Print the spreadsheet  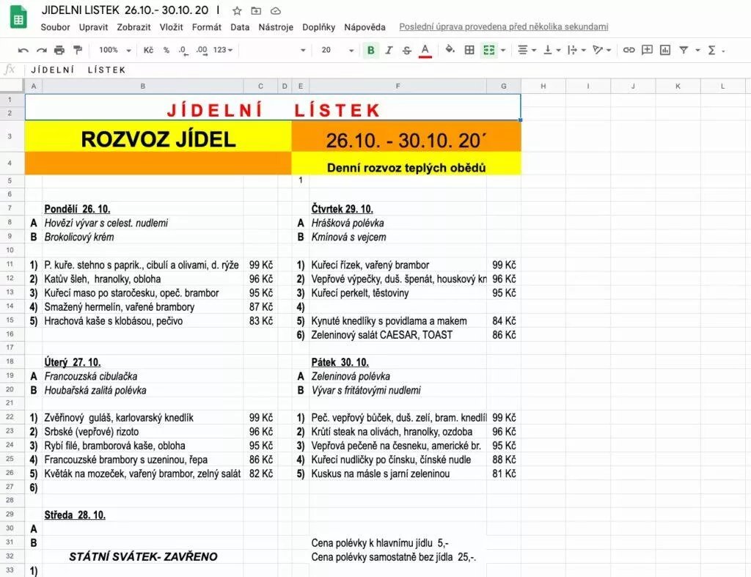pyautogui.click(x=59, y=50)
